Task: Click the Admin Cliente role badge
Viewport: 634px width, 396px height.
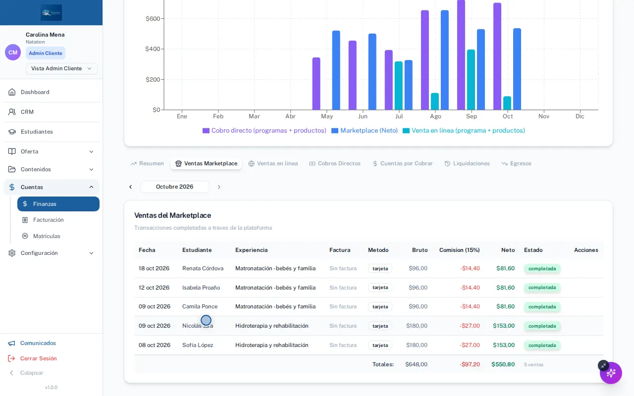Action: click(x=46, y=53)
